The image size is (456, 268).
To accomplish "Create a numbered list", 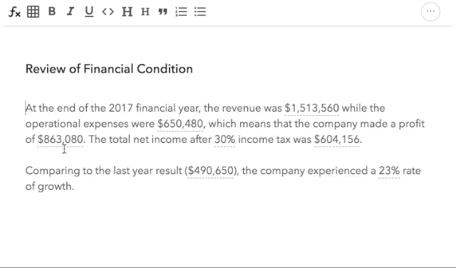I will (x=181, y=11).
